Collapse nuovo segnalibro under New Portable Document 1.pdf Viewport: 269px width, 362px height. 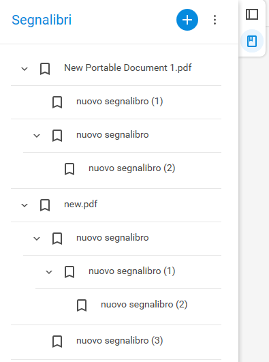pos(37,136)
